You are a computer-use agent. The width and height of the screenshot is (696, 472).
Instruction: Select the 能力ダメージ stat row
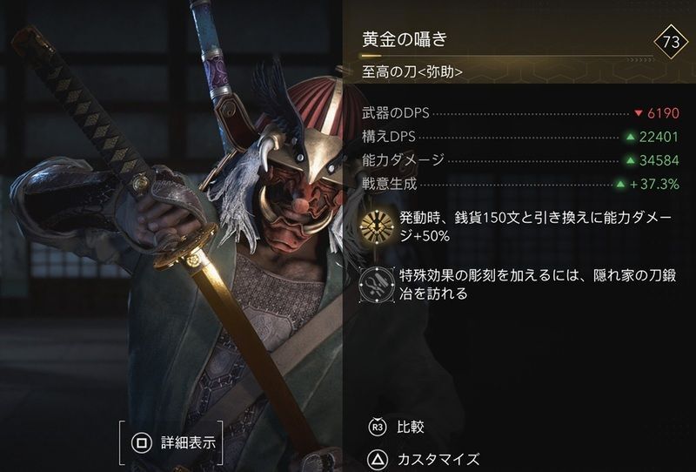coord(520,160)
